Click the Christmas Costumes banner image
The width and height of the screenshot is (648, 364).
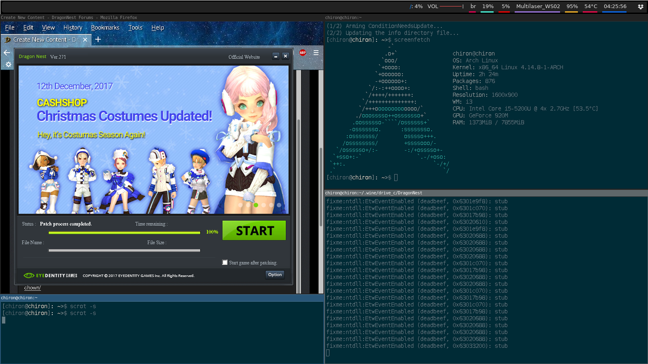[x=153, y=139]
